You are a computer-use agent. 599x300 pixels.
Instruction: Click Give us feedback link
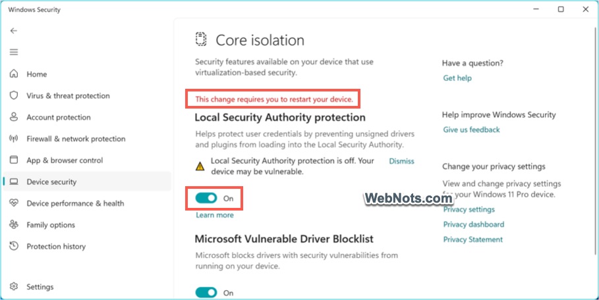coord(471,130)
